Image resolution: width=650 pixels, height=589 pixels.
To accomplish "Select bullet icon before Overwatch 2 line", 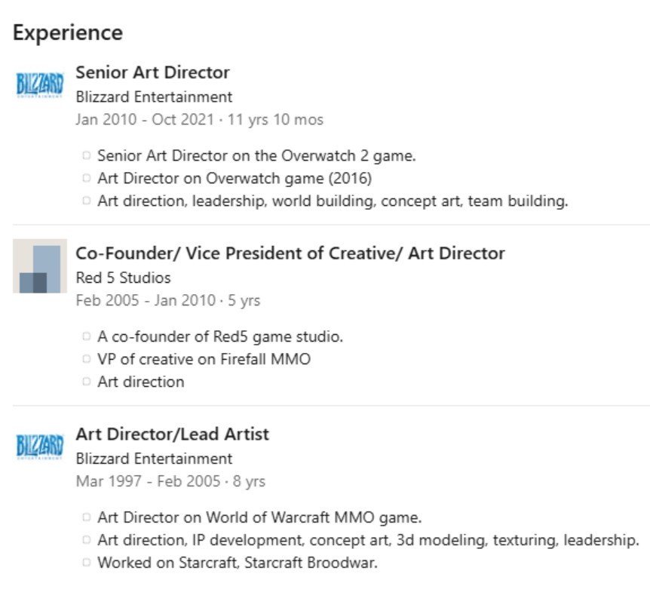I will pyautogui.click(x=86, y=155).
